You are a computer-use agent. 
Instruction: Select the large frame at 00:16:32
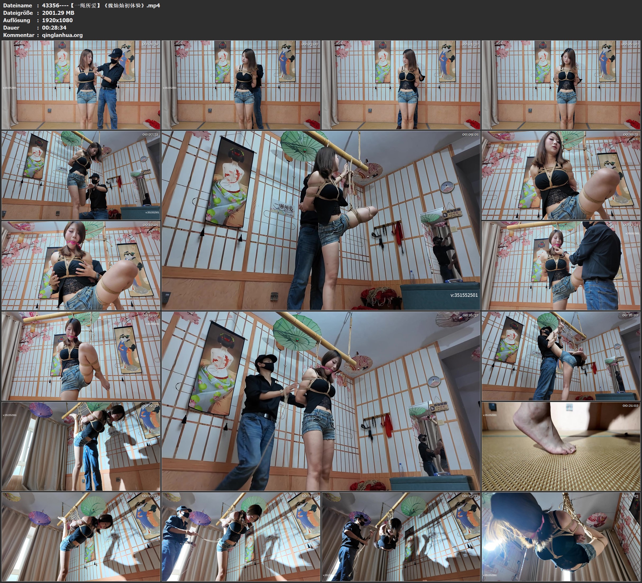(321, 401)
